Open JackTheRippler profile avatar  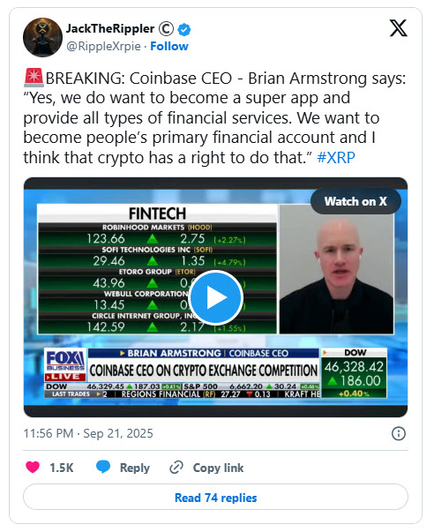click(x=42, y=37)
